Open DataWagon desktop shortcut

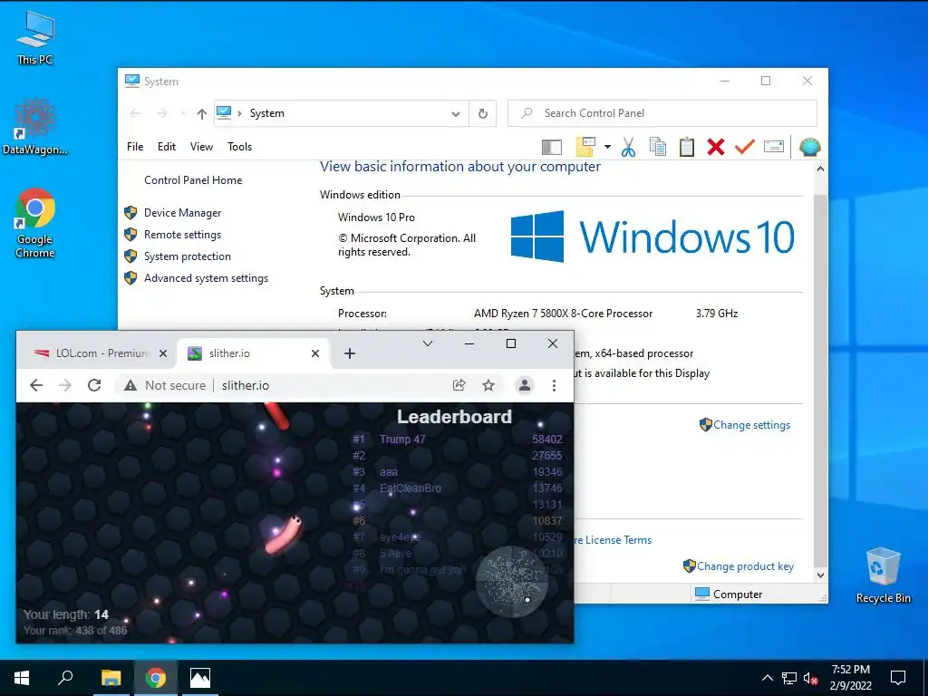coord(35,127)
